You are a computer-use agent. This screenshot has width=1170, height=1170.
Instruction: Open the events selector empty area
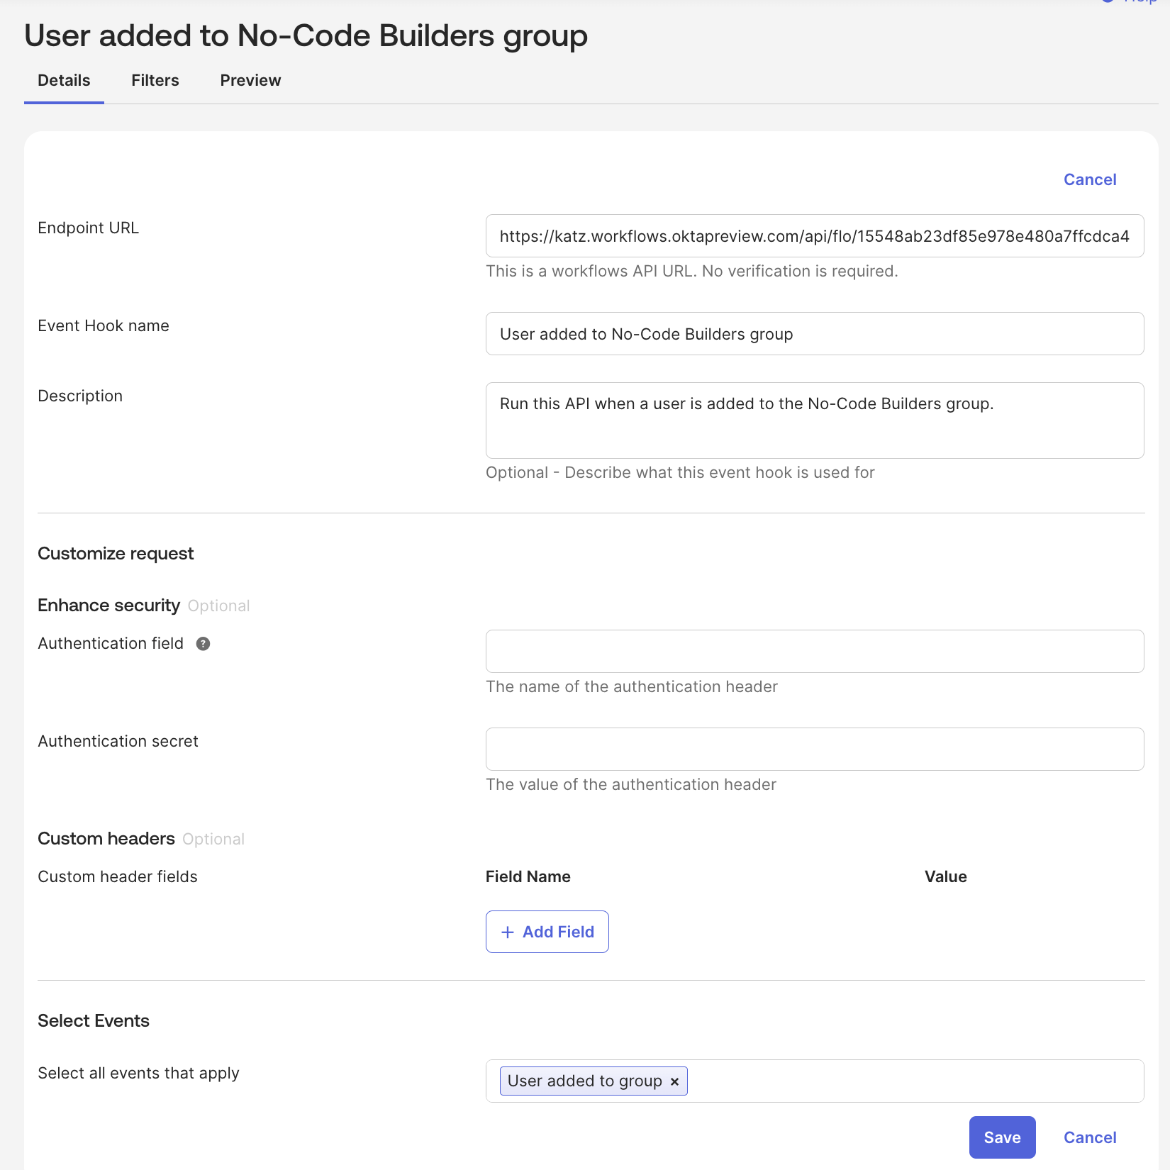(x=913, y=1081)
